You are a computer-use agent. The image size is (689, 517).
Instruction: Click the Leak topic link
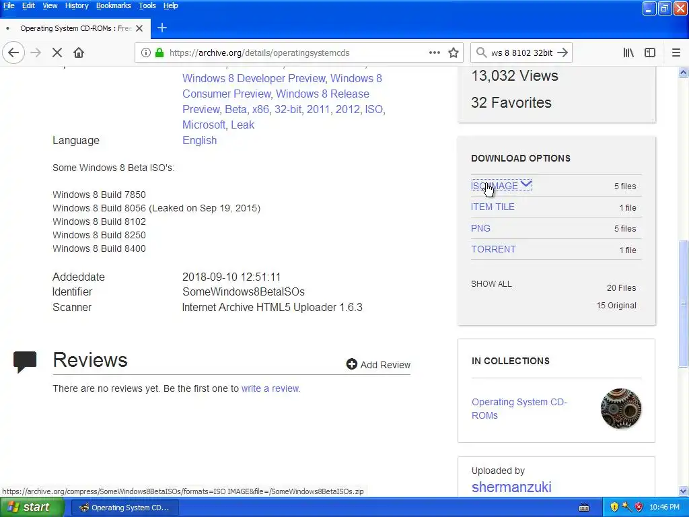[x=242, y=125]
